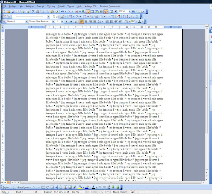Insert WordArt from drawing toolbar
This screenshot has width=212, height=194.
point(57,187)
